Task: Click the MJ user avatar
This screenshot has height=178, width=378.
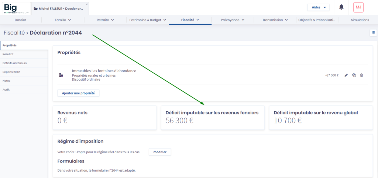Action: [358, 7]
